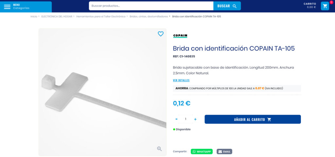The width and height of the screenshot is (335, 157).
Task: Zoom product image with magnifier icon
Action: [159, 149]
